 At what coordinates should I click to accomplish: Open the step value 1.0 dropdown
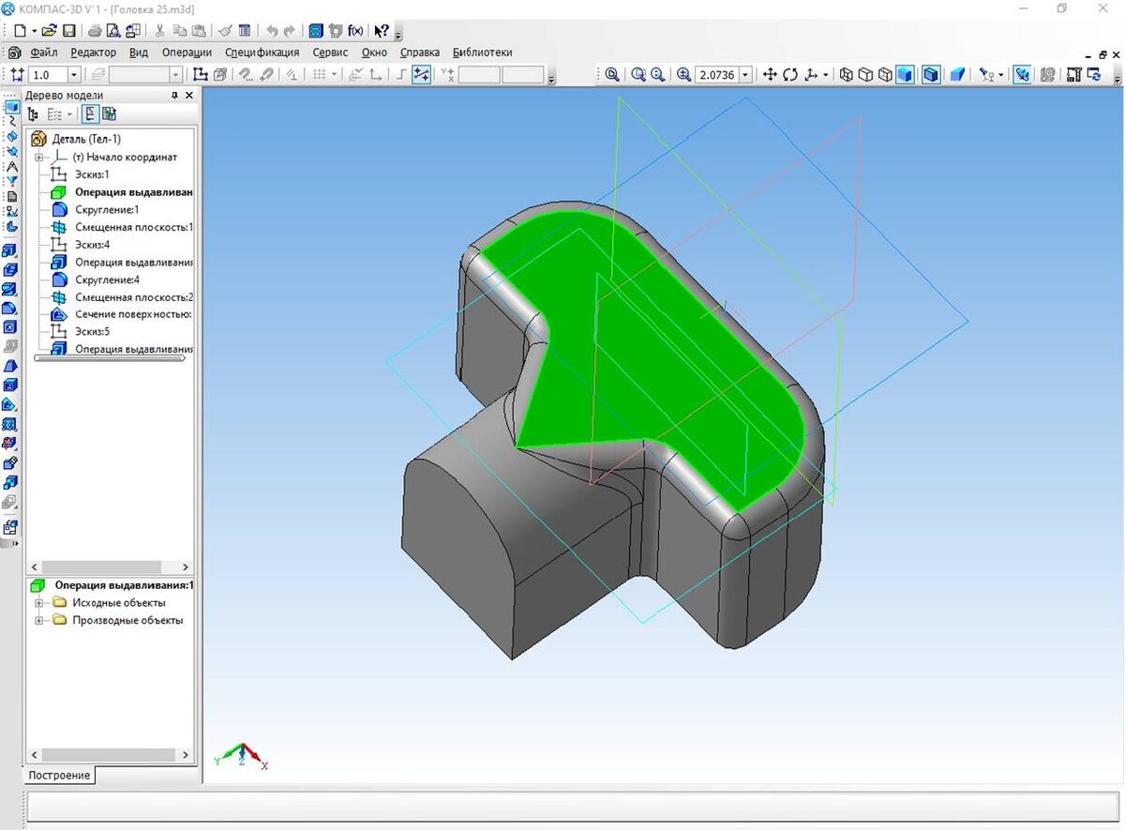click(x=74, y=74)
